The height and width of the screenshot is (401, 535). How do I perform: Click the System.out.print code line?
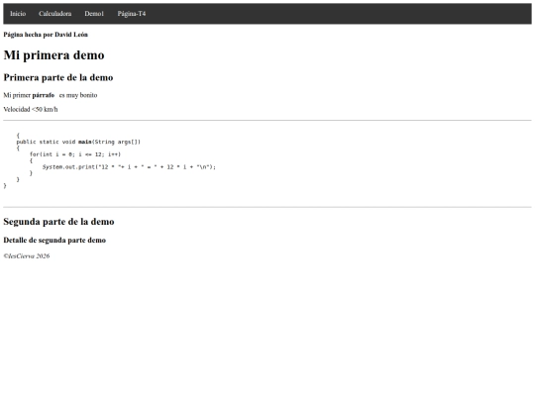129,167
